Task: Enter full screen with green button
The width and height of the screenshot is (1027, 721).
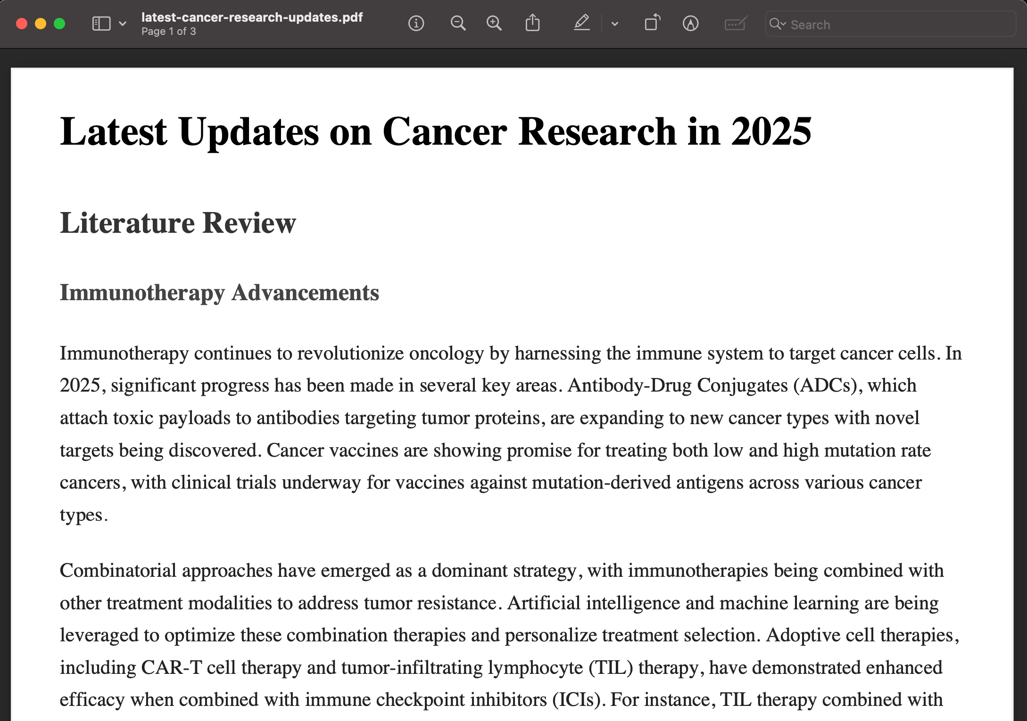Action: point(59,24)
